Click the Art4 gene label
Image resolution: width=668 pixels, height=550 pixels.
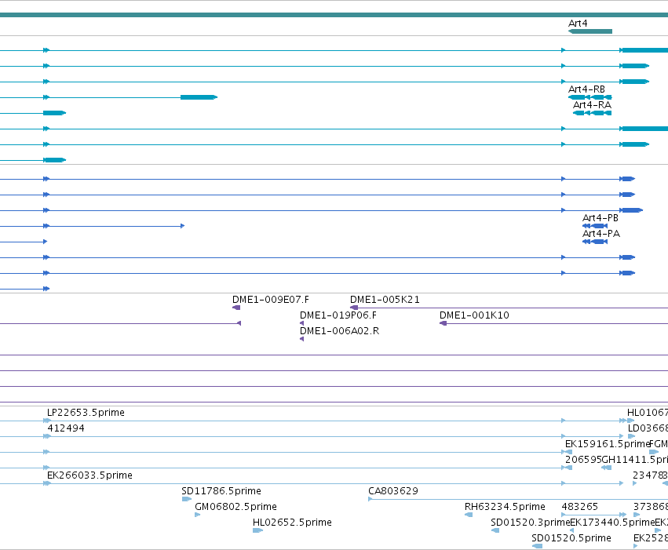click(578, 24)
